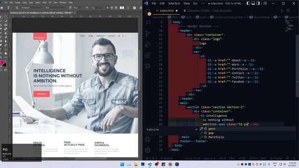The image size is (299, 168).
Task: Switch to Extension: Prettier tab
Action: pos(207,11)
